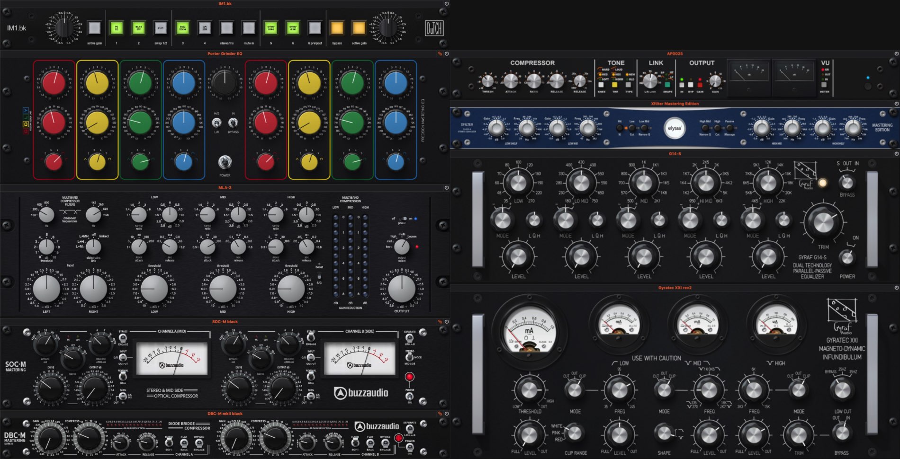Viewport: 900px width, 459px height.
Task: Click the Channel A (Mid) VU meter
Action: point(171,358)
